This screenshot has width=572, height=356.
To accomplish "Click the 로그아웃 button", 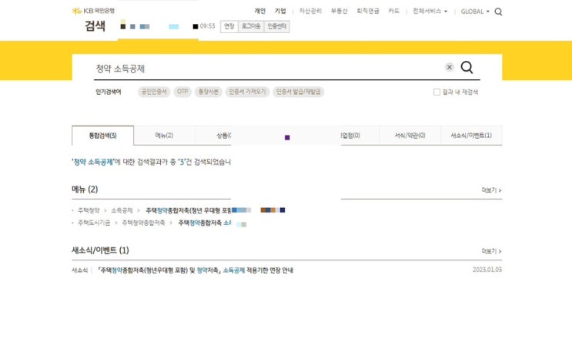I will (x=251, y=26).
